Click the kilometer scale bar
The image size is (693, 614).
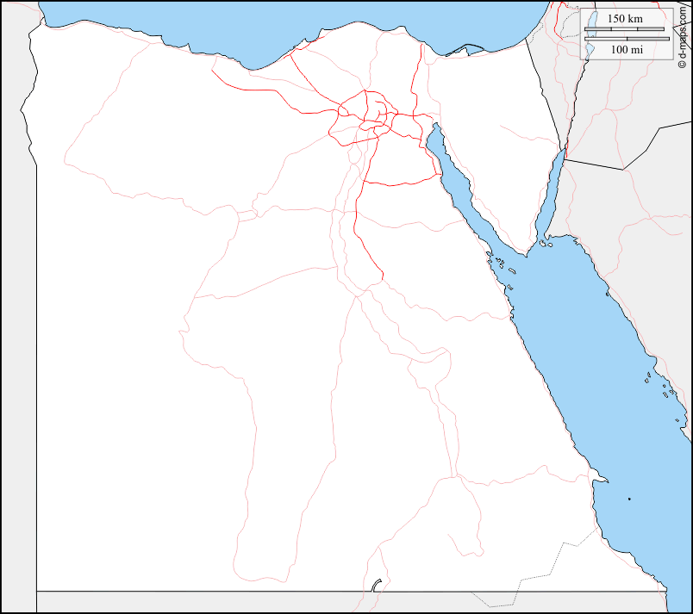(624, 29)
